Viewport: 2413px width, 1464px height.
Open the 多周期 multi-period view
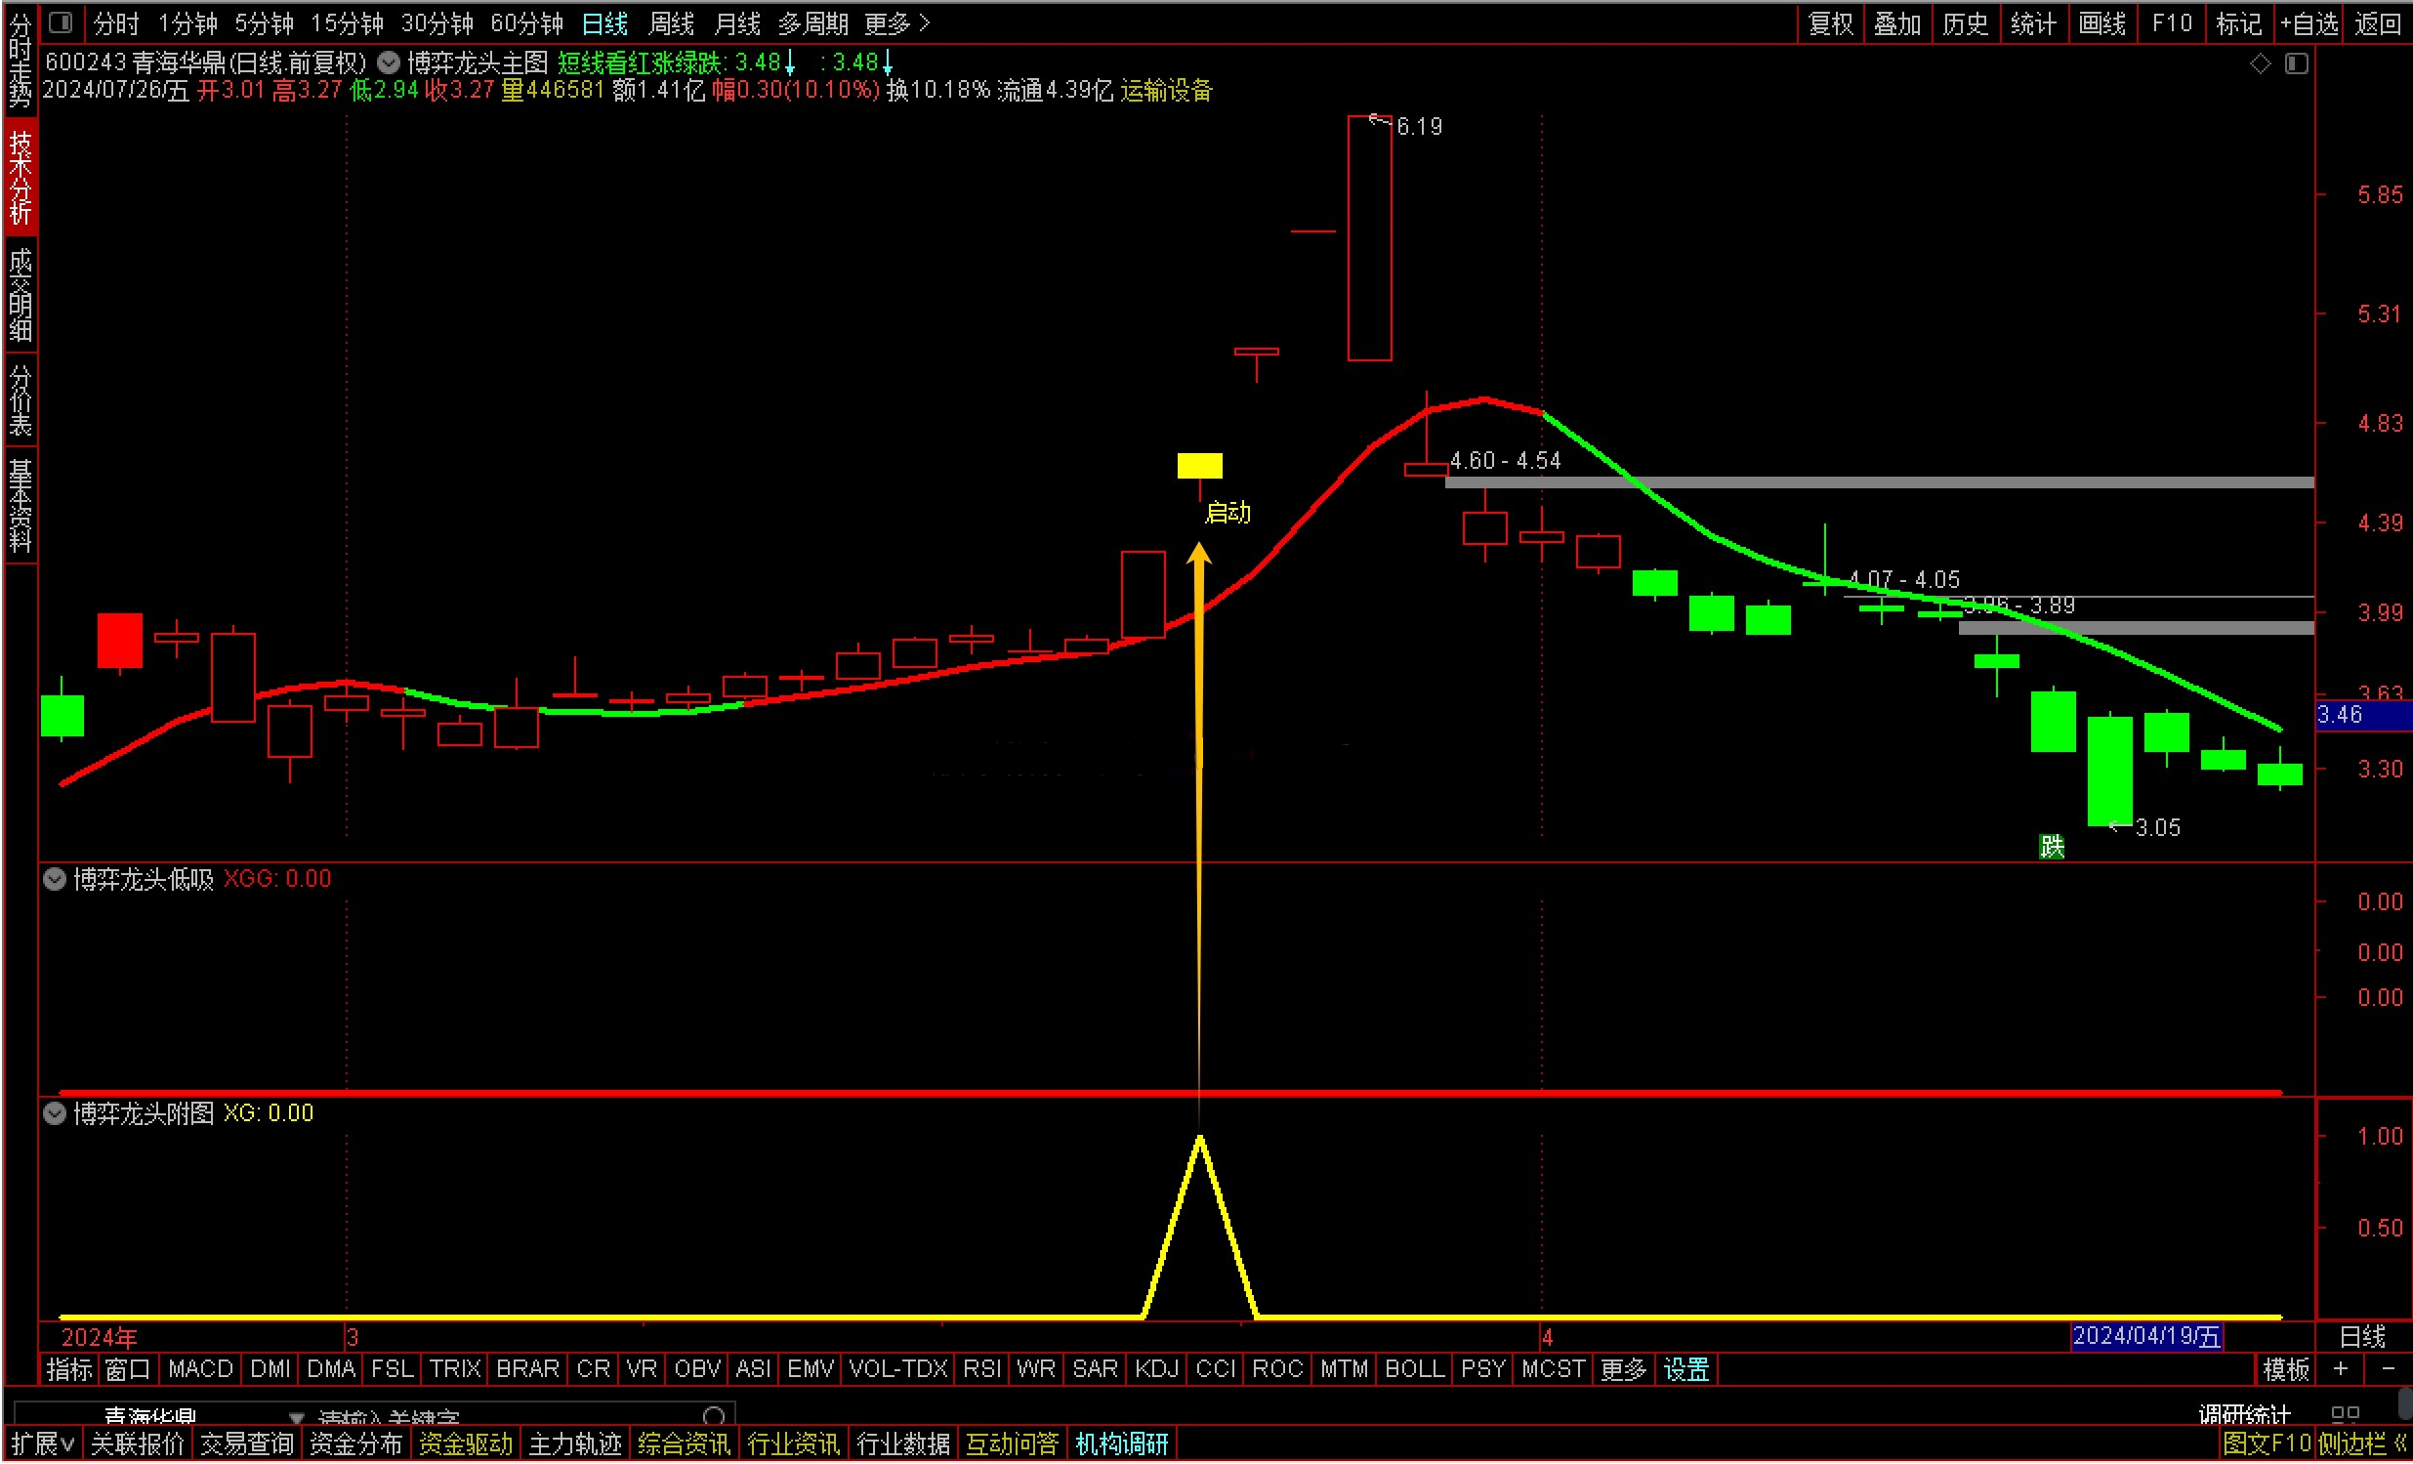click(812, 22)
